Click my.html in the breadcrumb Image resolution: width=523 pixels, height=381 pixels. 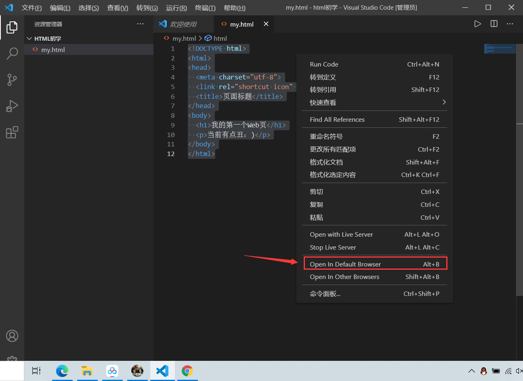click(x=184, y=38)
